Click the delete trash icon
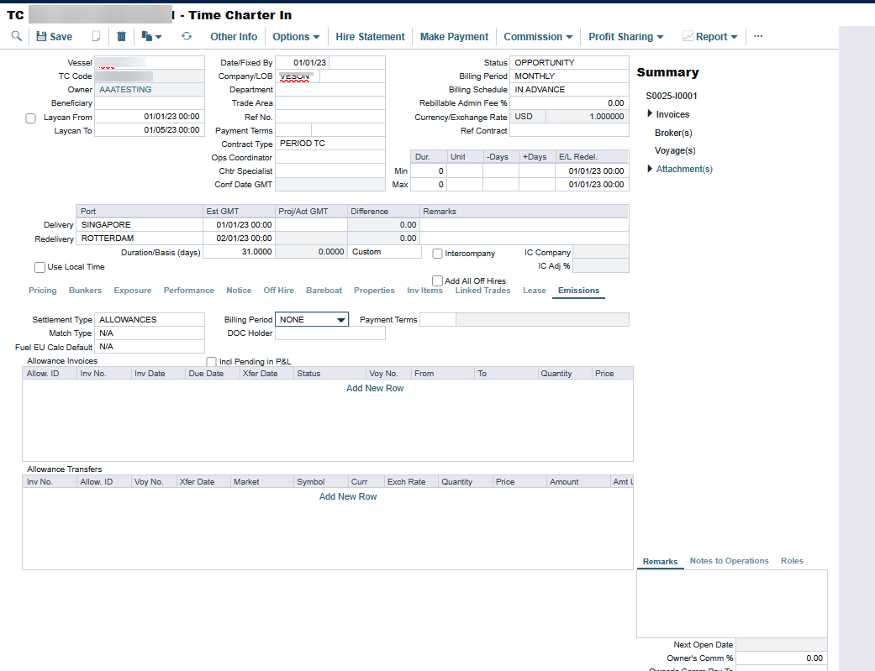 (x=121, y=36)
